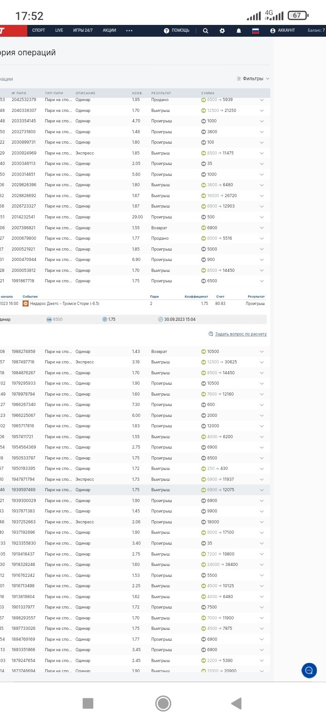Screen dimensions: 326x725
Task: Open the blue chat support bubble
Action: coord(309,670)
